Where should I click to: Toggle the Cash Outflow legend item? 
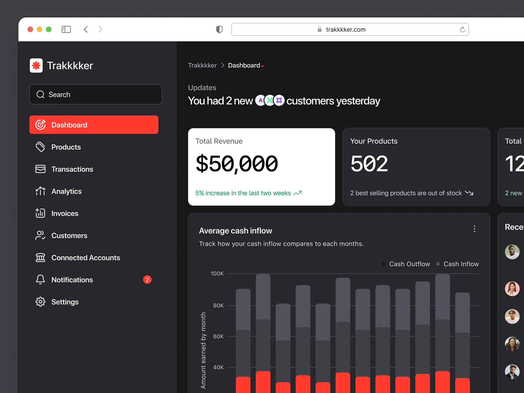(406, 264)
